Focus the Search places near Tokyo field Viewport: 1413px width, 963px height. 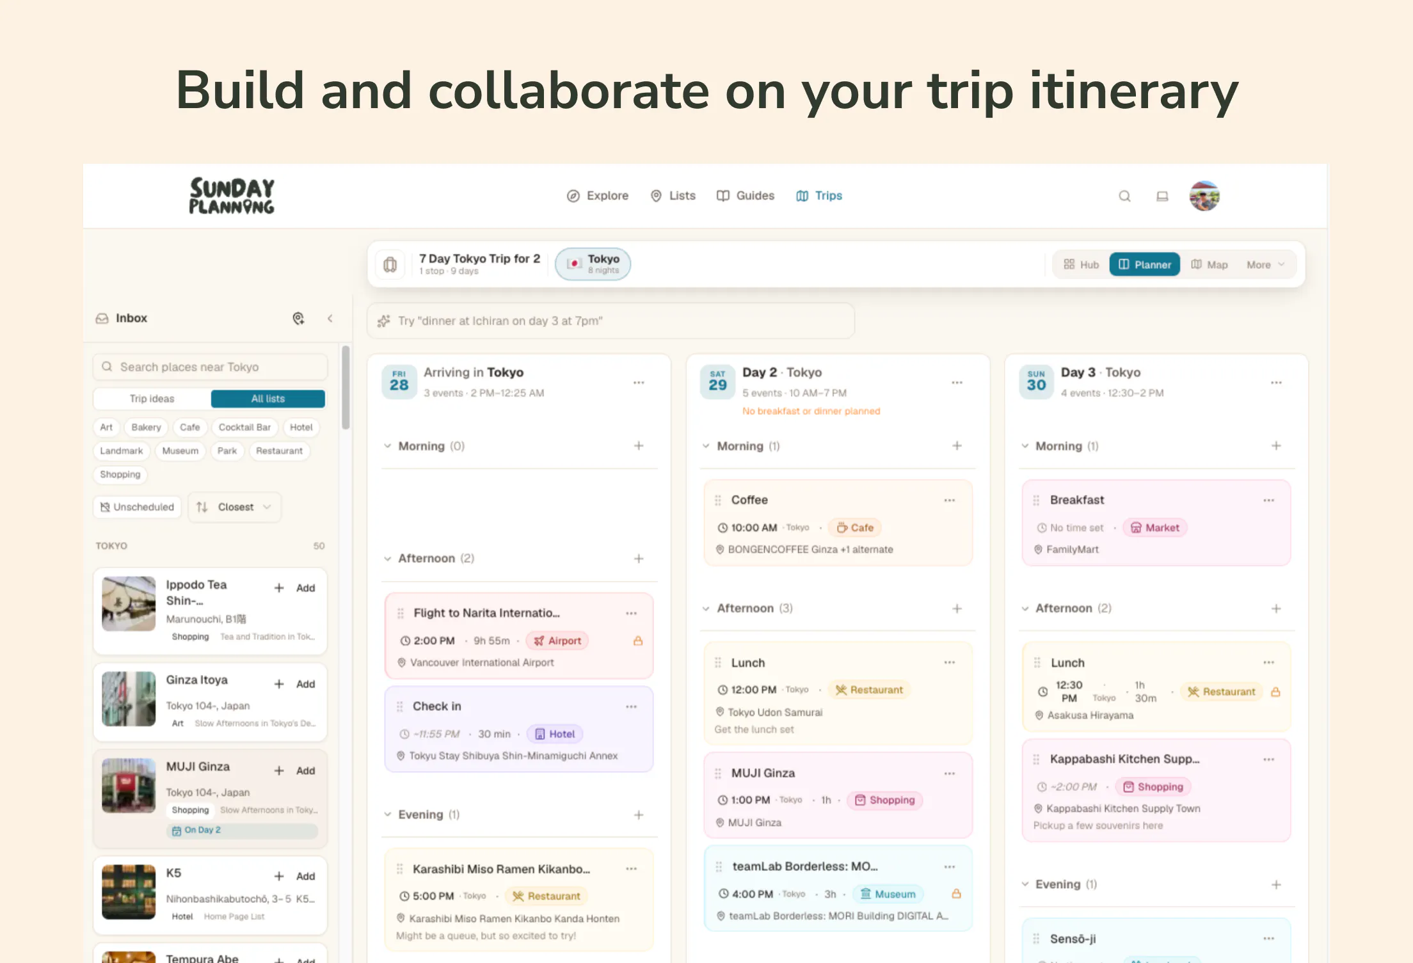click(x=211, y=367)
